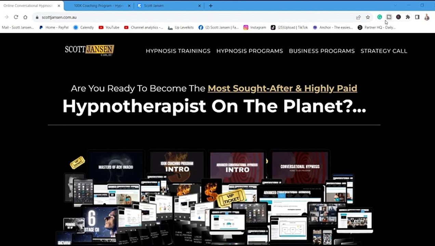Open a new browser tab

click(x=211, y=6)
